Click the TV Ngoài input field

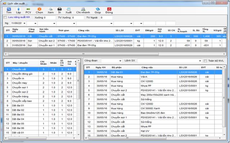(106, 18)
